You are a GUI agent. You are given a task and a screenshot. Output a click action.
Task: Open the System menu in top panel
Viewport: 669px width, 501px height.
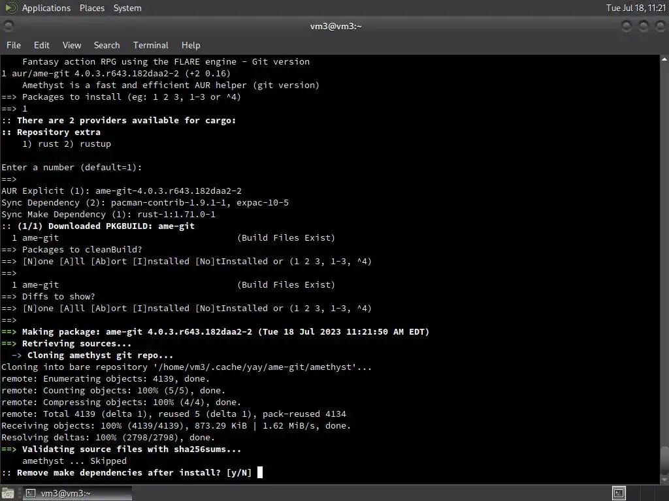[127, 8]
